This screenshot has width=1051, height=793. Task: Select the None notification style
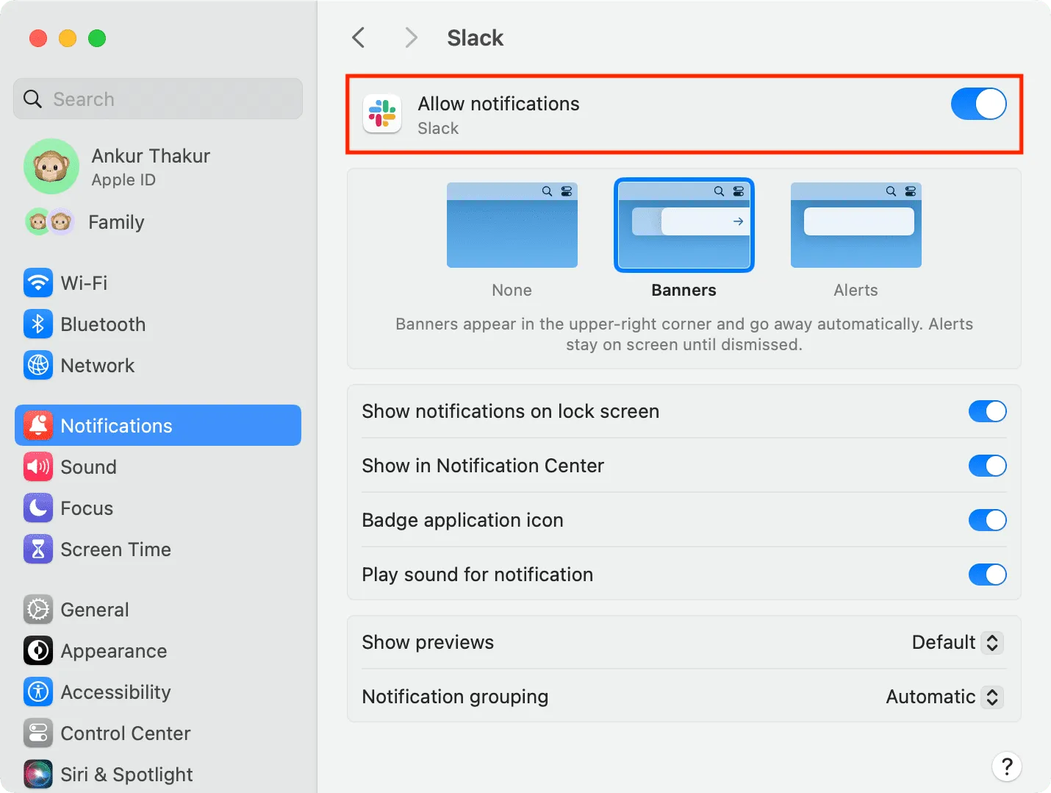[512, 225]
